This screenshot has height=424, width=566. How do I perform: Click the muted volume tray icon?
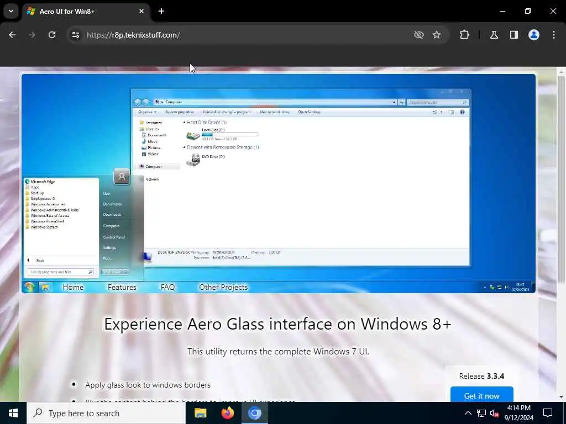(x=494, y=413)
